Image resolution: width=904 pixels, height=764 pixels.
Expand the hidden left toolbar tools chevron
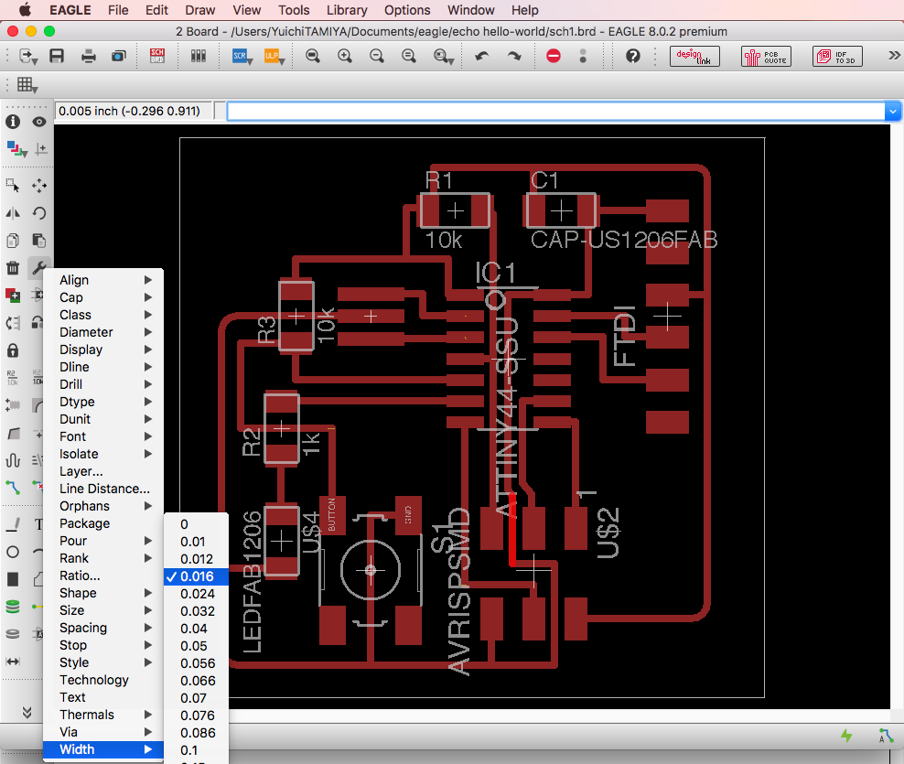(x=27, y=712)
